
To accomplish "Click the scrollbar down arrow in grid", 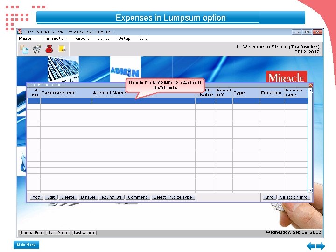I will tap(310, 190).
